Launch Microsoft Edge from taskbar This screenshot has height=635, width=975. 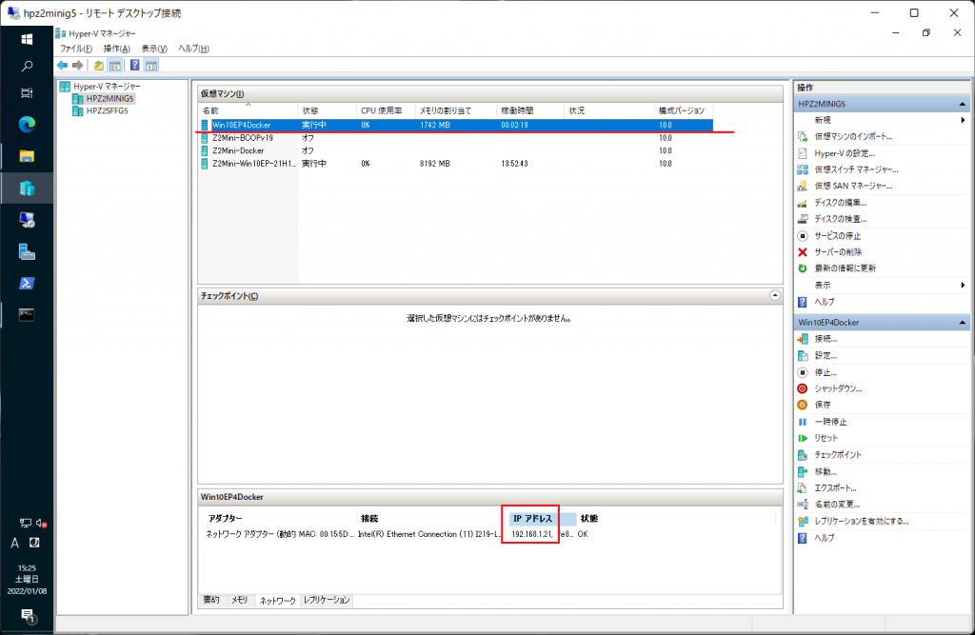click(x=27, y=125)
